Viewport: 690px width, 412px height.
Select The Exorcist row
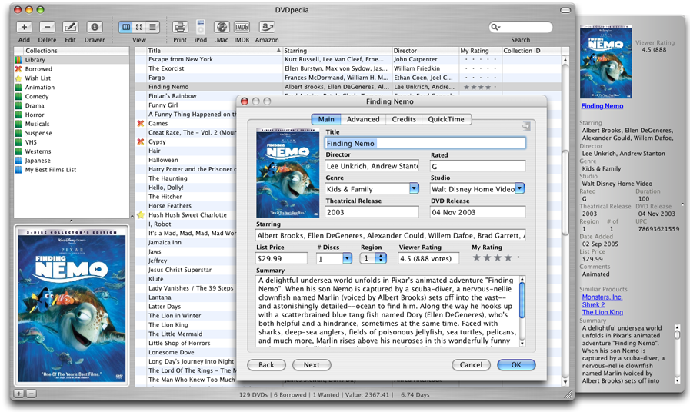pyautogui.click(x=348, y=68)
